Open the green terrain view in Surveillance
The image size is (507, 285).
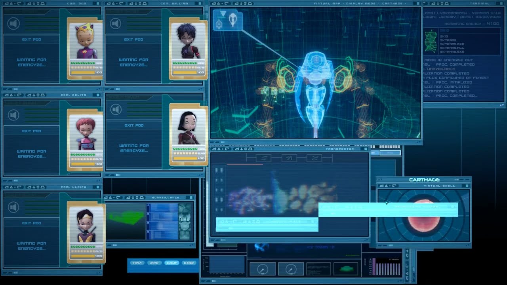tap(126, 221)
